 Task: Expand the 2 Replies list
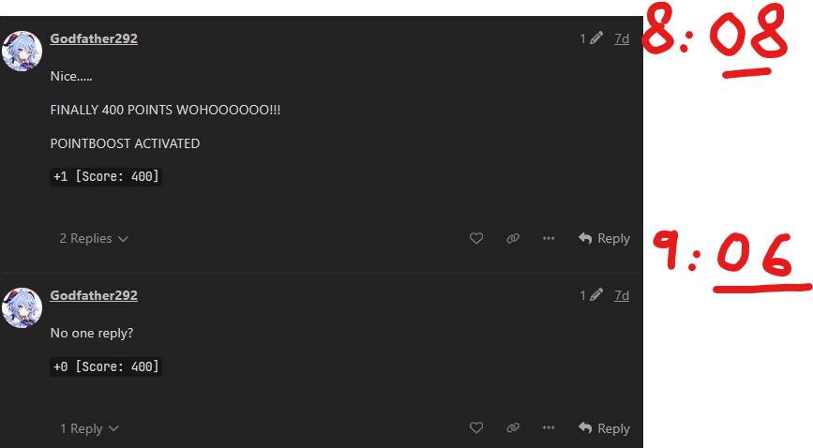click(94, 238)
